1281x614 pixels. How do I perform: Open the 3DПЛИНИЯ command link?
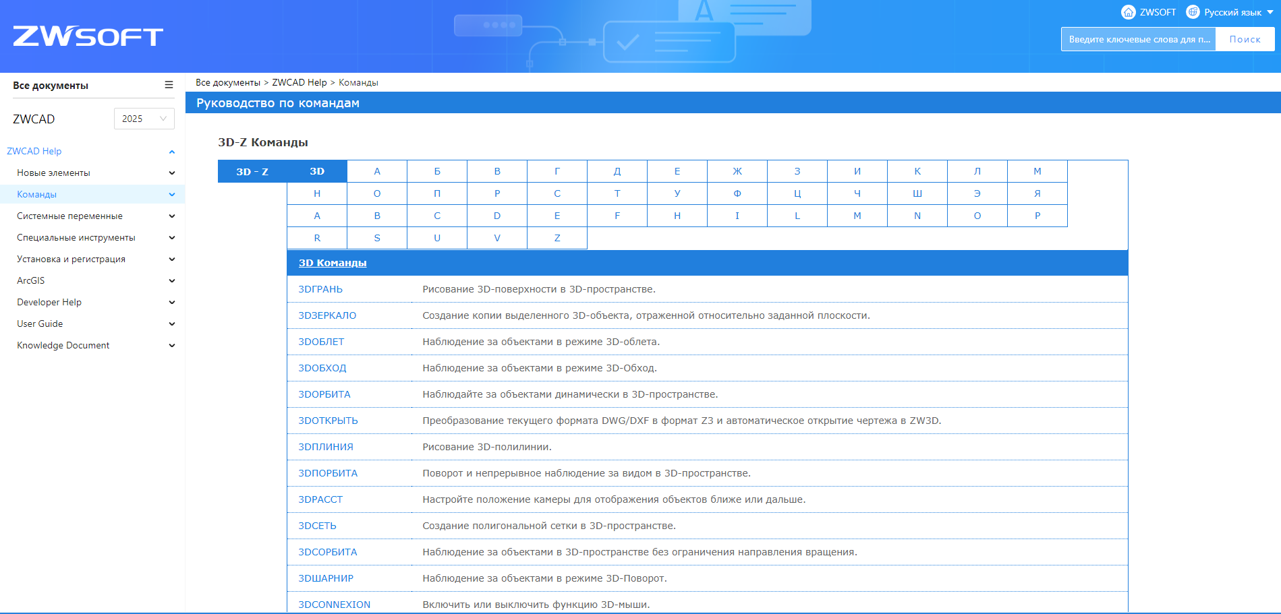pos(326,447)
